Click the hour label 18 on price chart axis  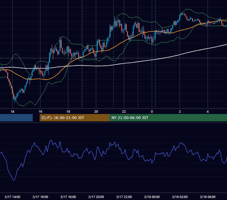coord(68,112)
